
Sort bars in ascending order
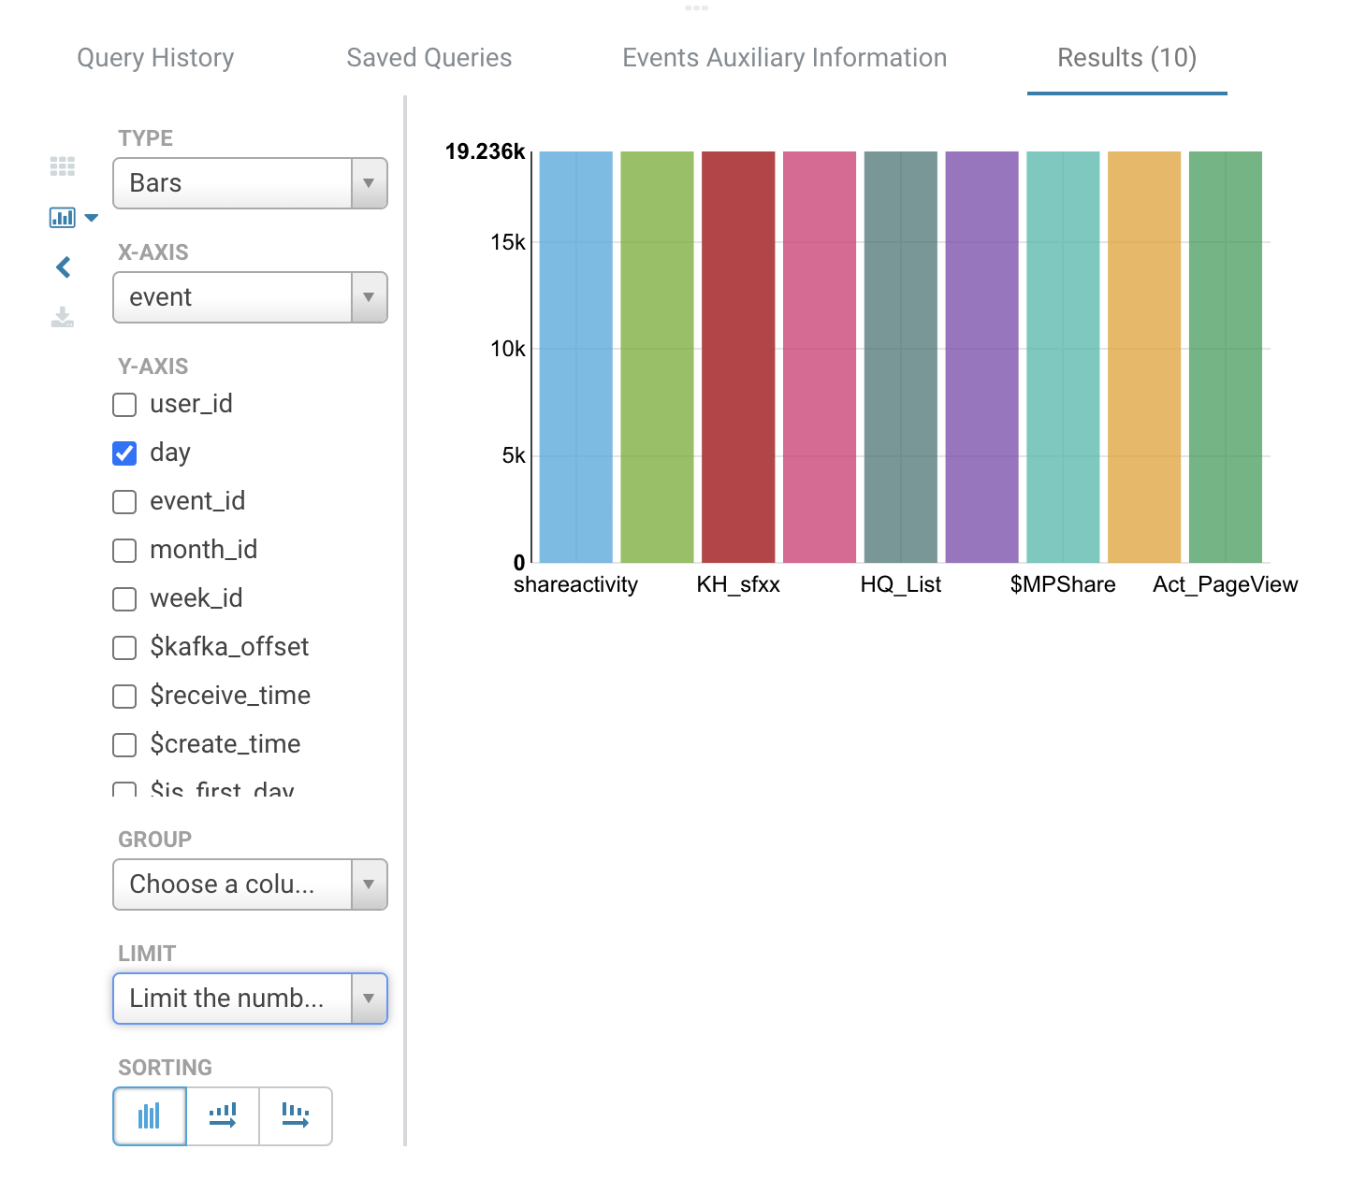click(x=222, y=1115)
